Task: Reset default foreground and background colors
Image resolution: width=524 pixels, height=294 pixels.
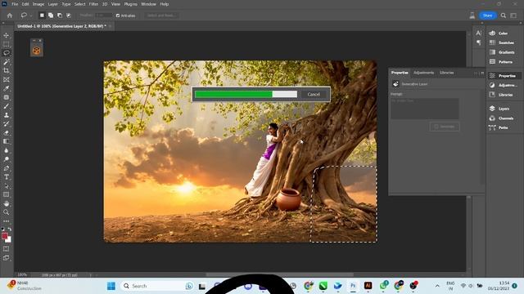Action: (x=3, y=229)
